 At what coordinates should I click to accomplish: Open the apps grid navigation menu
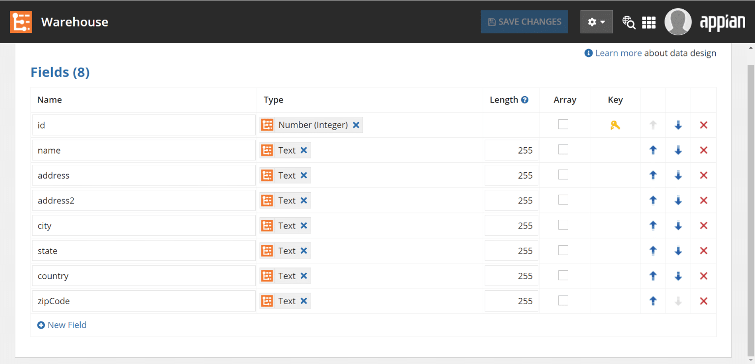click(649, 22)
